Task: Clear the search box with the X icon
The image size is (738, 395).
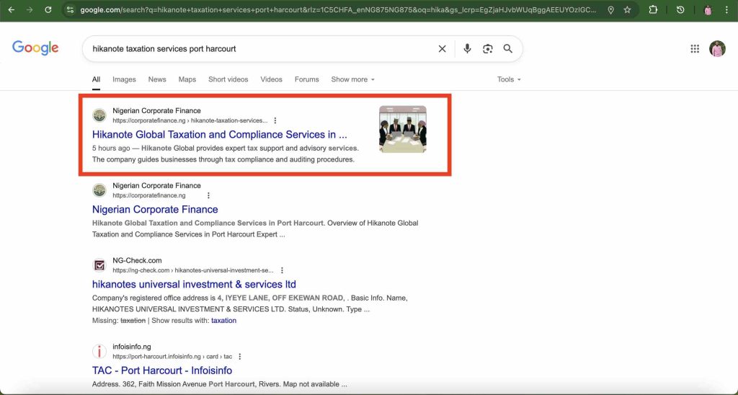Action: (x=442, y=48)
